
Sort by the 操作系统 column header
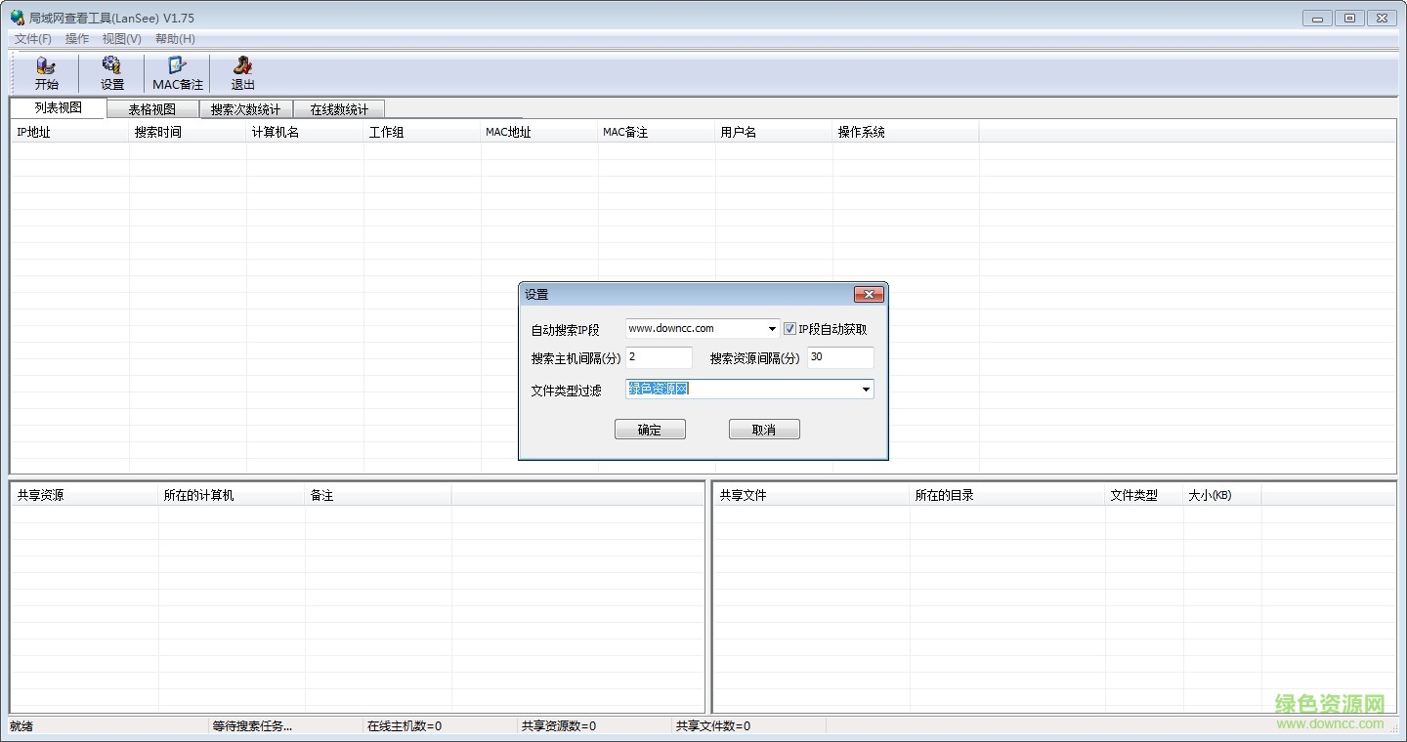pyautogui.click(x=906, y=132)
